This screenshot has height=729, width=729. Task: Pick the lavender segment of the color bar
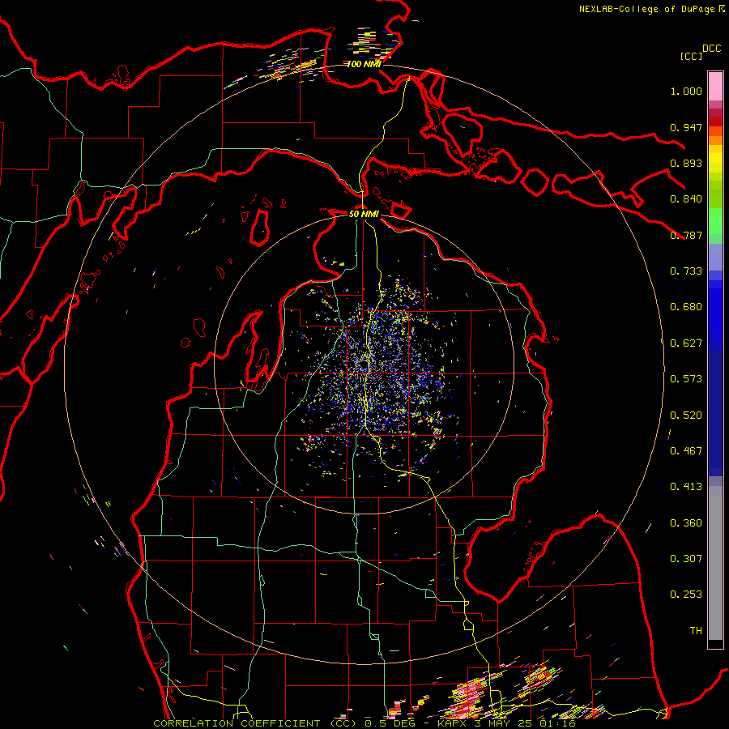pyautogui.click(x=715, y=257)
